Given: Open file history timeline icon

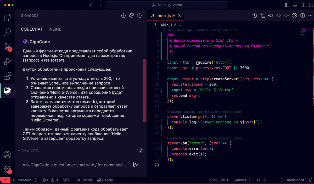Looking at the screenshot, I should [x=255, y=16].
